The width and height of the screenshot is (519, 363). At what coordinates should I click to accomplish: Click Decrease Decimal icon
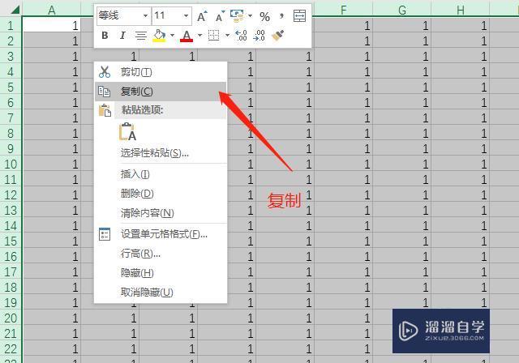click(259, 35)
